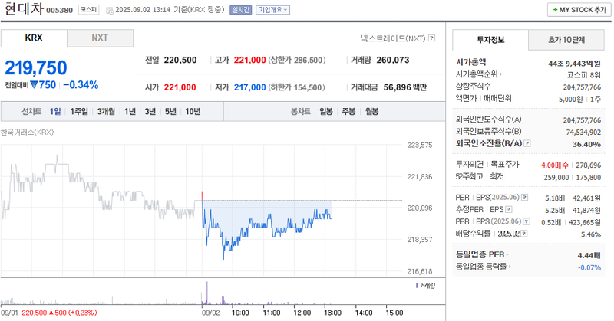Viewport: 614px width, 321px height.
Task: Open the 동일업종 PER link
Action: (x=482, y=254)
